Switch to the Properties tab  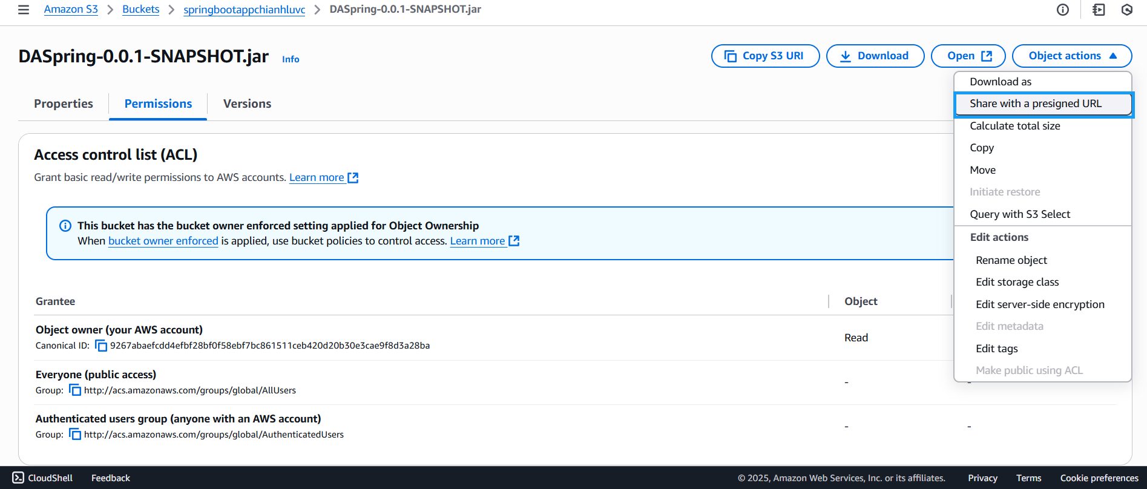[x=64, y=103]
